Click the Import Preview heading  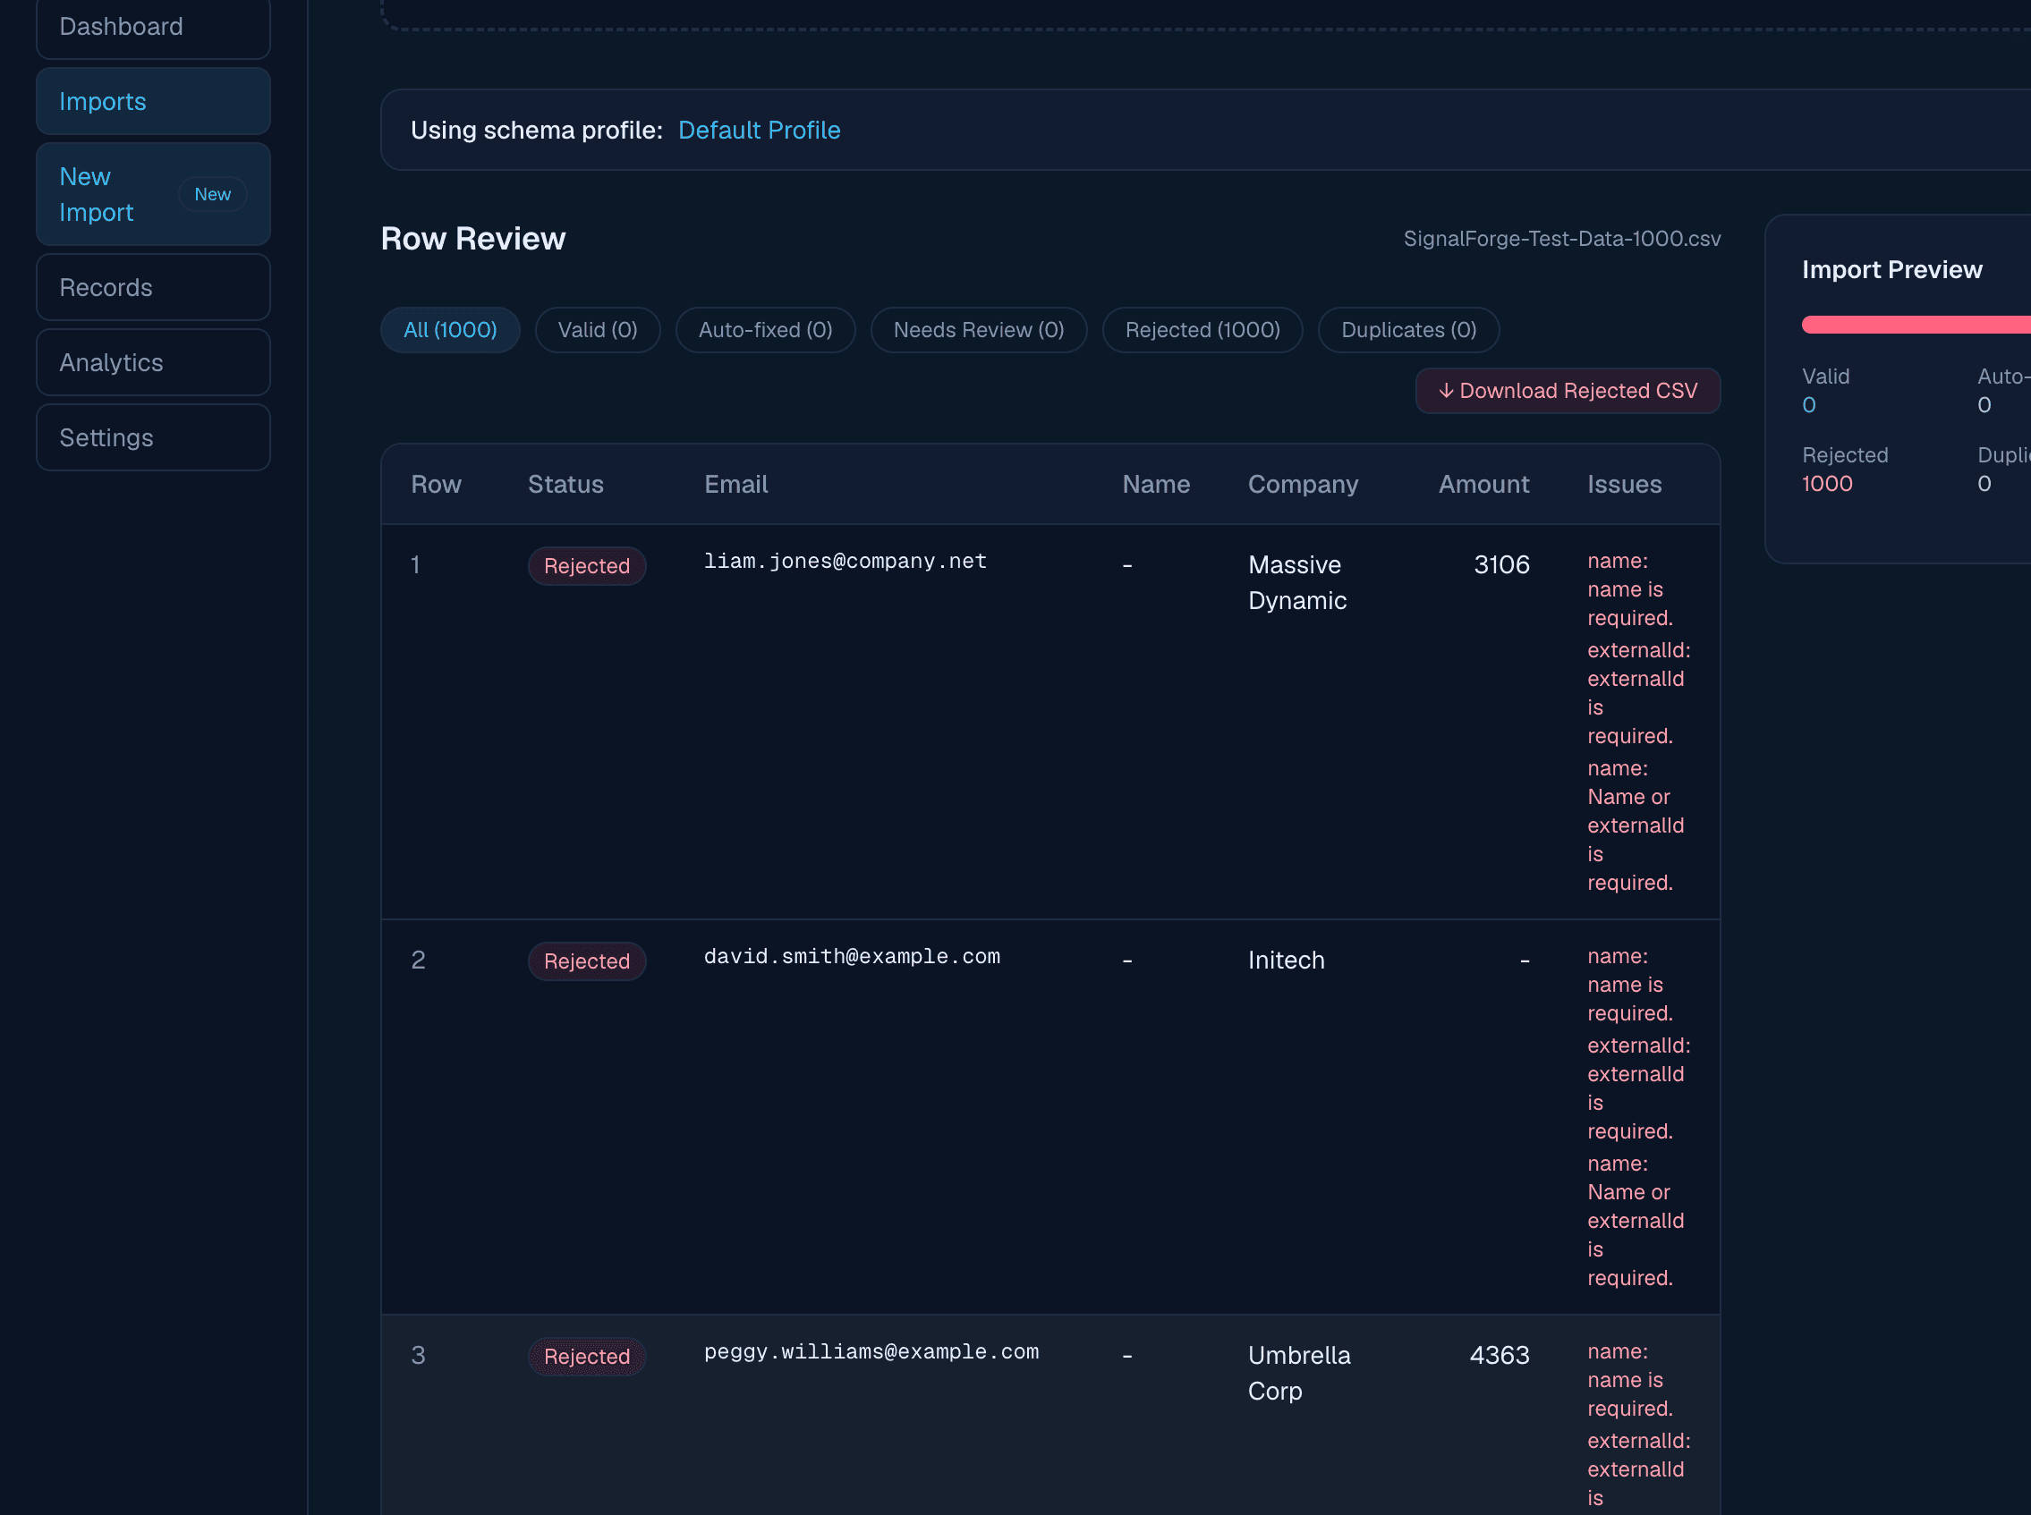coord(1891,270)
